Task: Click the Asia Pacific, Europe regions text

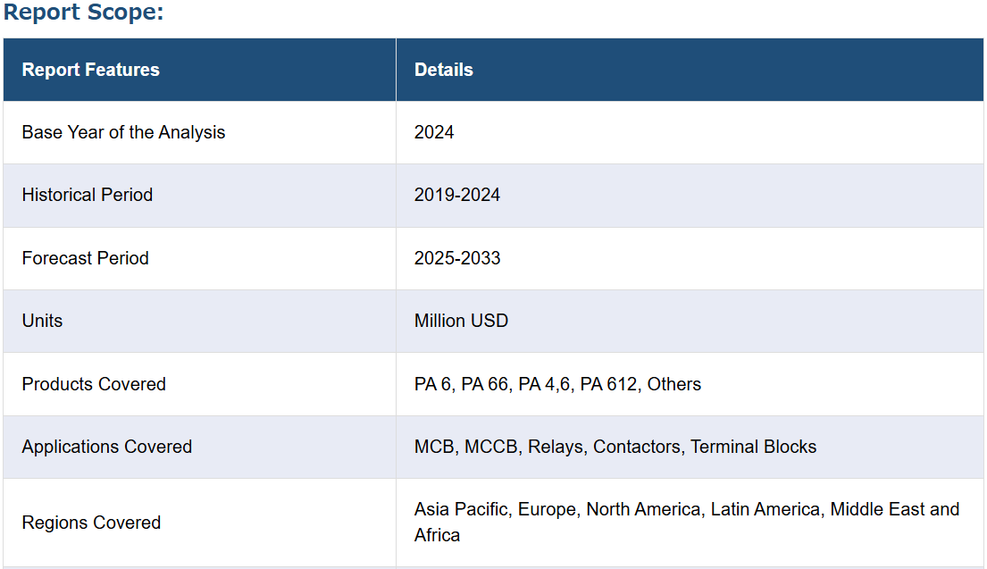Action: pyautogui.click(x=687, y=523)
